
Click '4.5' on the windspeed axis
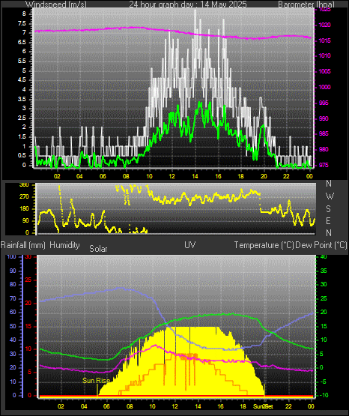click(x=22, y=79)
